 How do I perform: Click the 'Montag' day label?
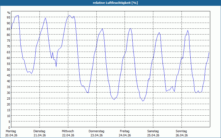pos(11,131)
